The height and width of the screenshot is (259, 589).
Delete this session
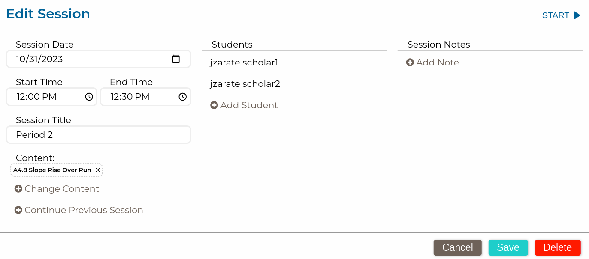click(x=557, y=247)
